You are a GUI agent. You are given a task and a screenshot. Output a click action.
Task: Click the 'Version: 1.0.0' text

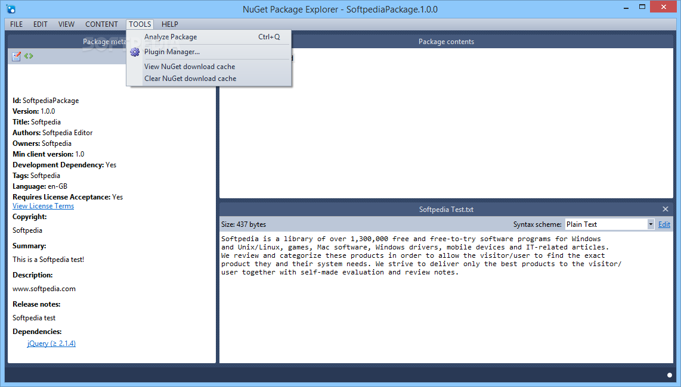click(34, 111)
